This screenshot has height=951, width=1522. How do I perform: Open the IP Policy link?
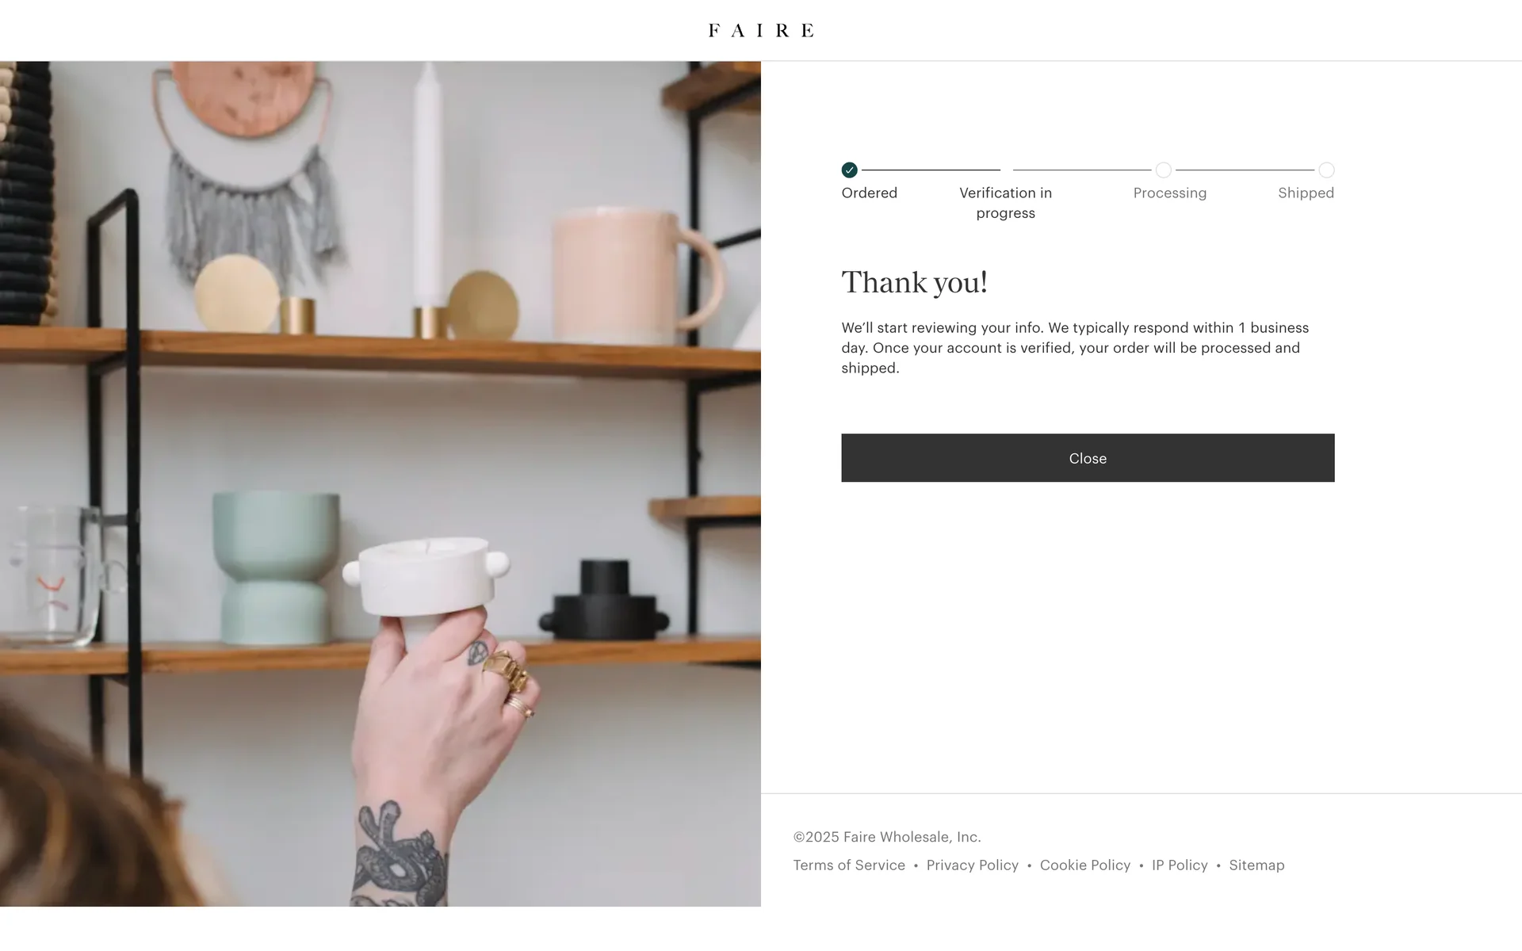click(1180, 865)
